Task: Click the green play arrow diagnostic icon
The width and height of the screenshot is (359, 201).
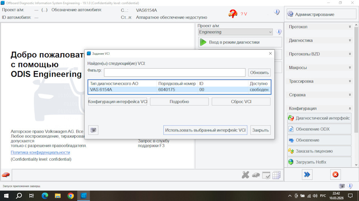Action: coord(203,42)
